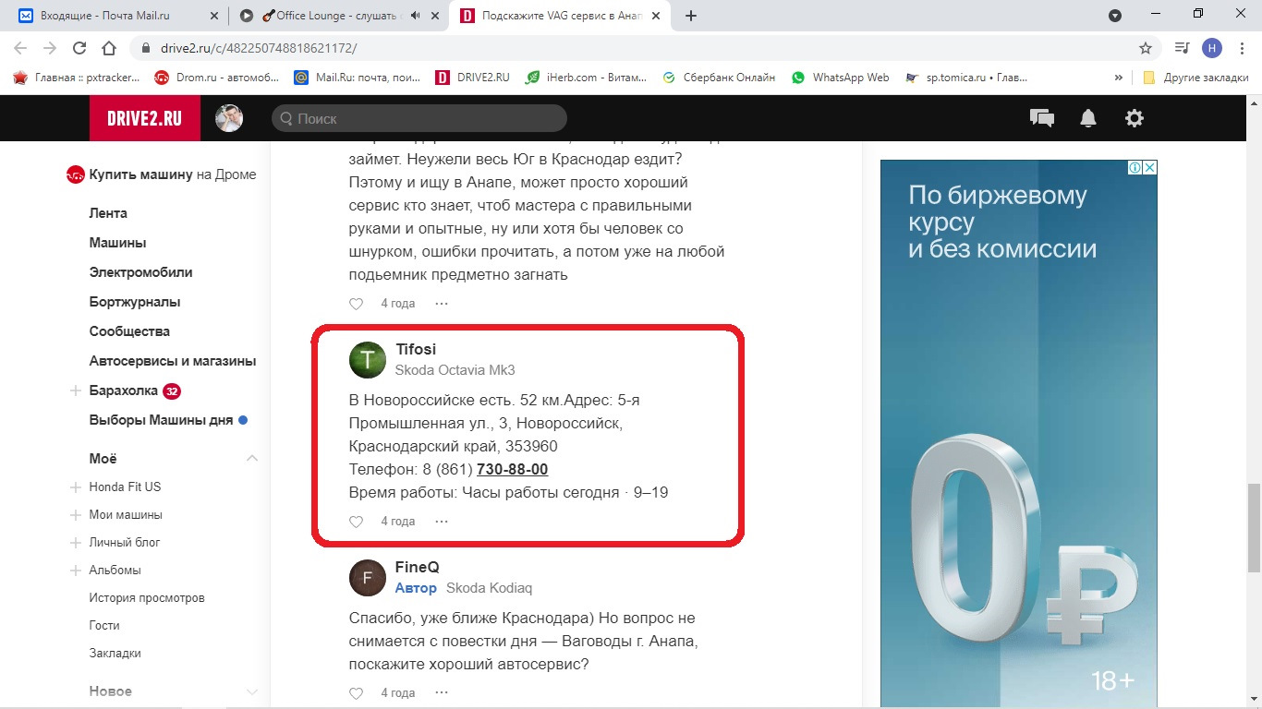
Task: Collapse the Моё sidebar section
Action: [x=252, y=459]
